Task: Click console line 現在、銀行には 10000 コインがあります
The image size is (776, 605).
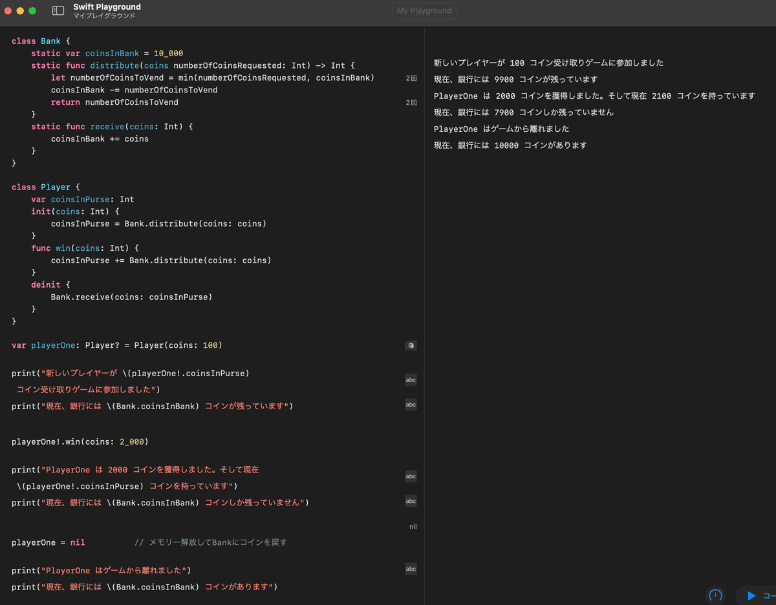Action: click(x=510, y=145)
